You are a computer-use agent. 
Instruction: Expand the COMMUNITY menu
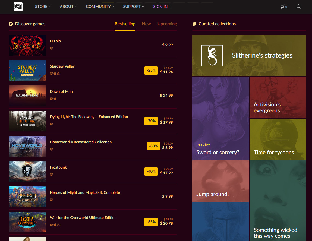point(100,7)
